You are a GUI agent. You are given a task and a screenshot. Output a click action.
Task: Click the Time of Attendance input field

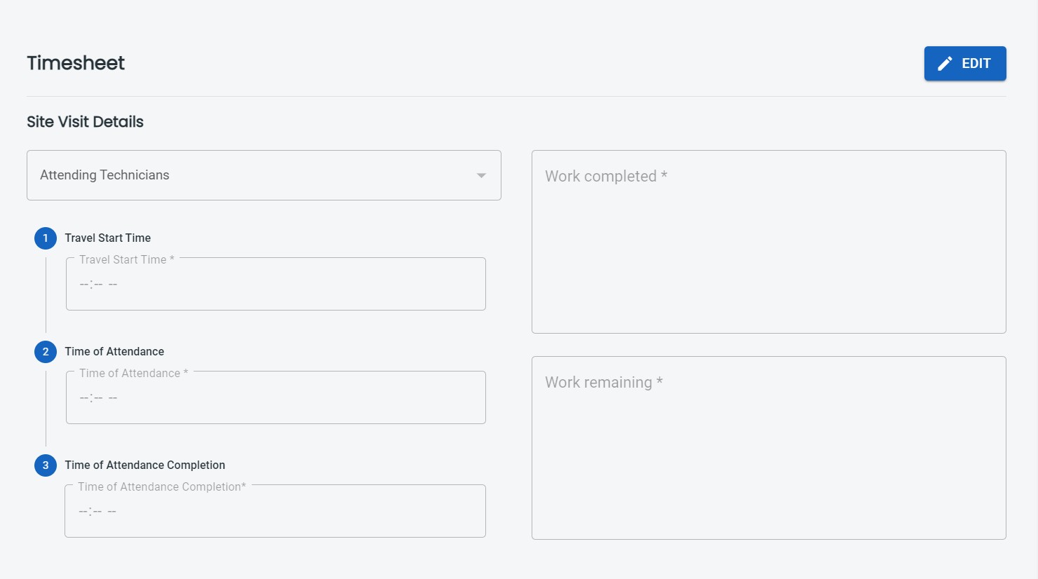point(276,397)
